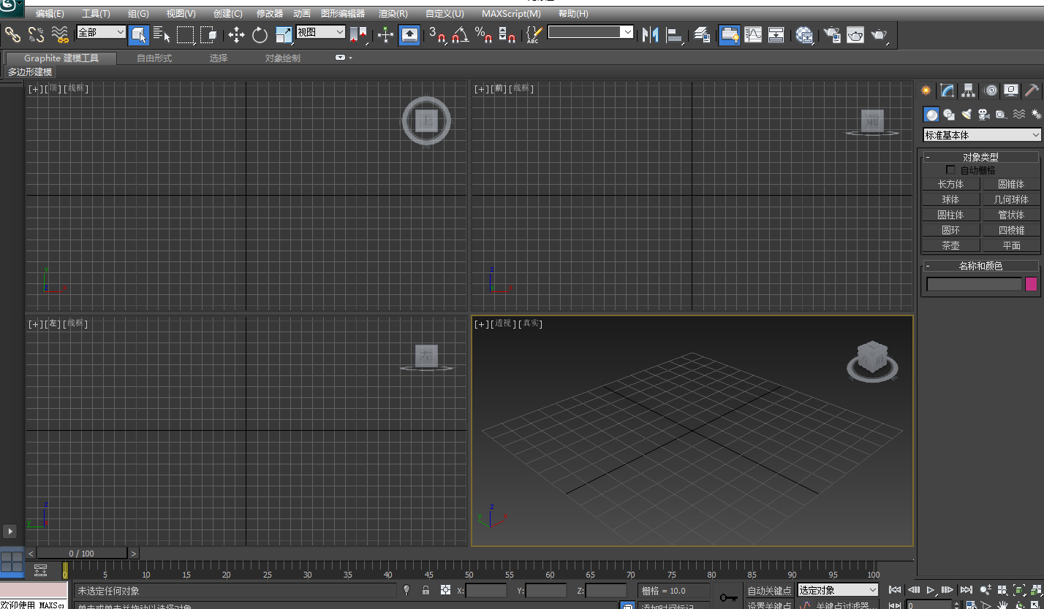This screenshot has height=609, width=1044.
Task: Open the Curve Editor from the toolbar
Action: click(753, 34)
